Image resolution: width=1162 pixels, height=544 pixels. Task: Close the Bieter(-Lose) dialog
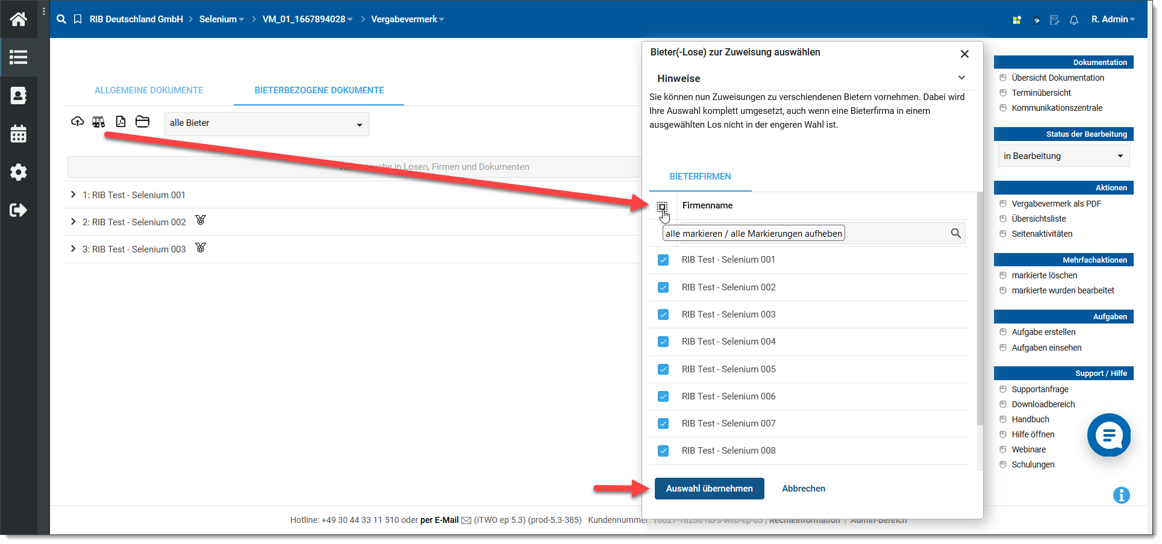[964, 54]
